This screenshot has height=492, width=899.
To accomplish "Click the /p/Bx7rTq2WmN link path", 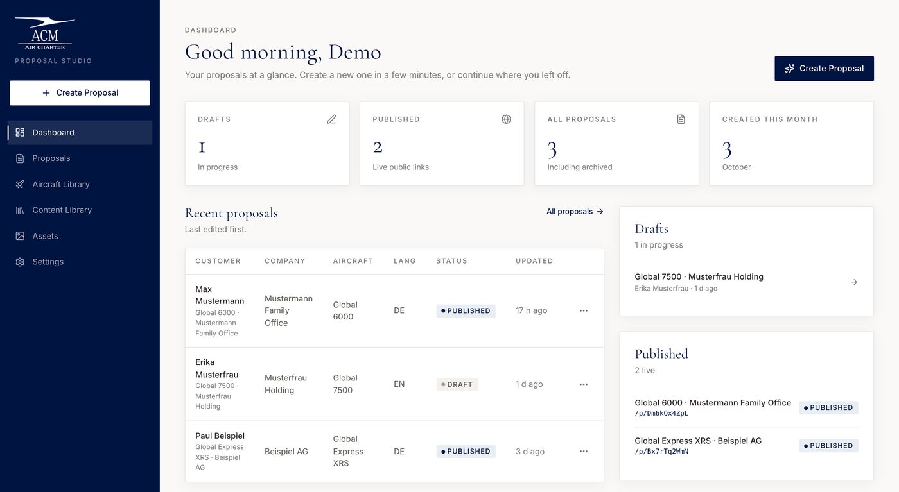I will point(661,452).
